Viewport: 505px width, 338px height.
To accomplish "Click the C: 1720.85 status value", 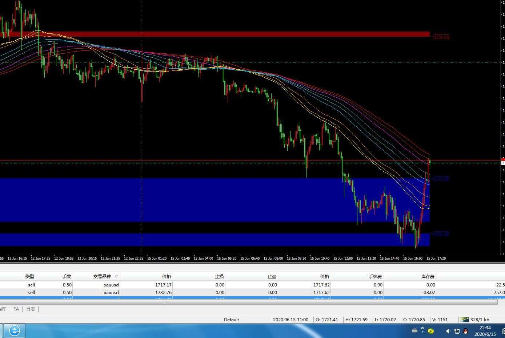I will click(414, 320).
